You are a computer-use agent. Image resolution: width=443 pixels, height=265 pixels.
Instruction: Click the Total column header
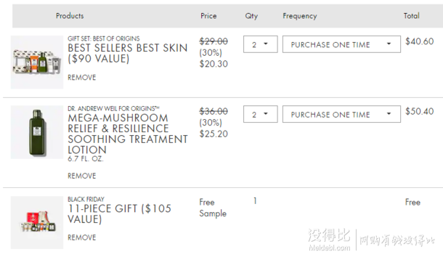pos(411,16)
